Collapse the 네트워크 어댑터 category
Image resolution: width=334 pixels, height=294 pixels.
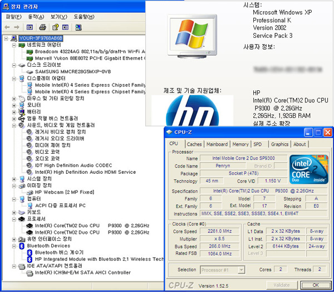pos(14,45)
